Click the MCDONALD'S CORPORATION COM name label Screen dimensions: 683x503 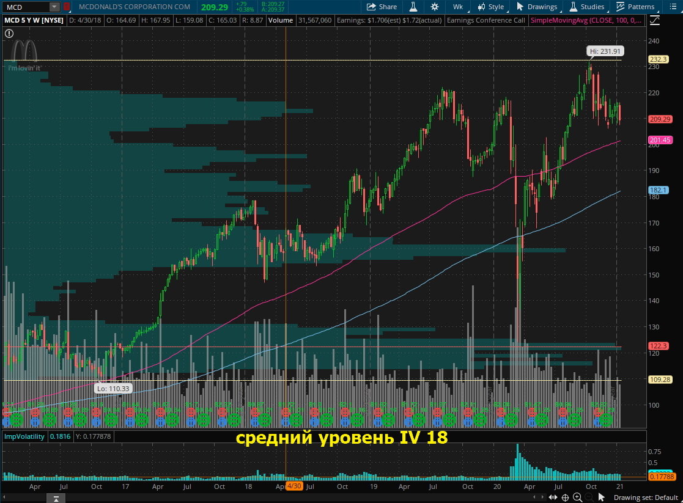click(134, 7)
